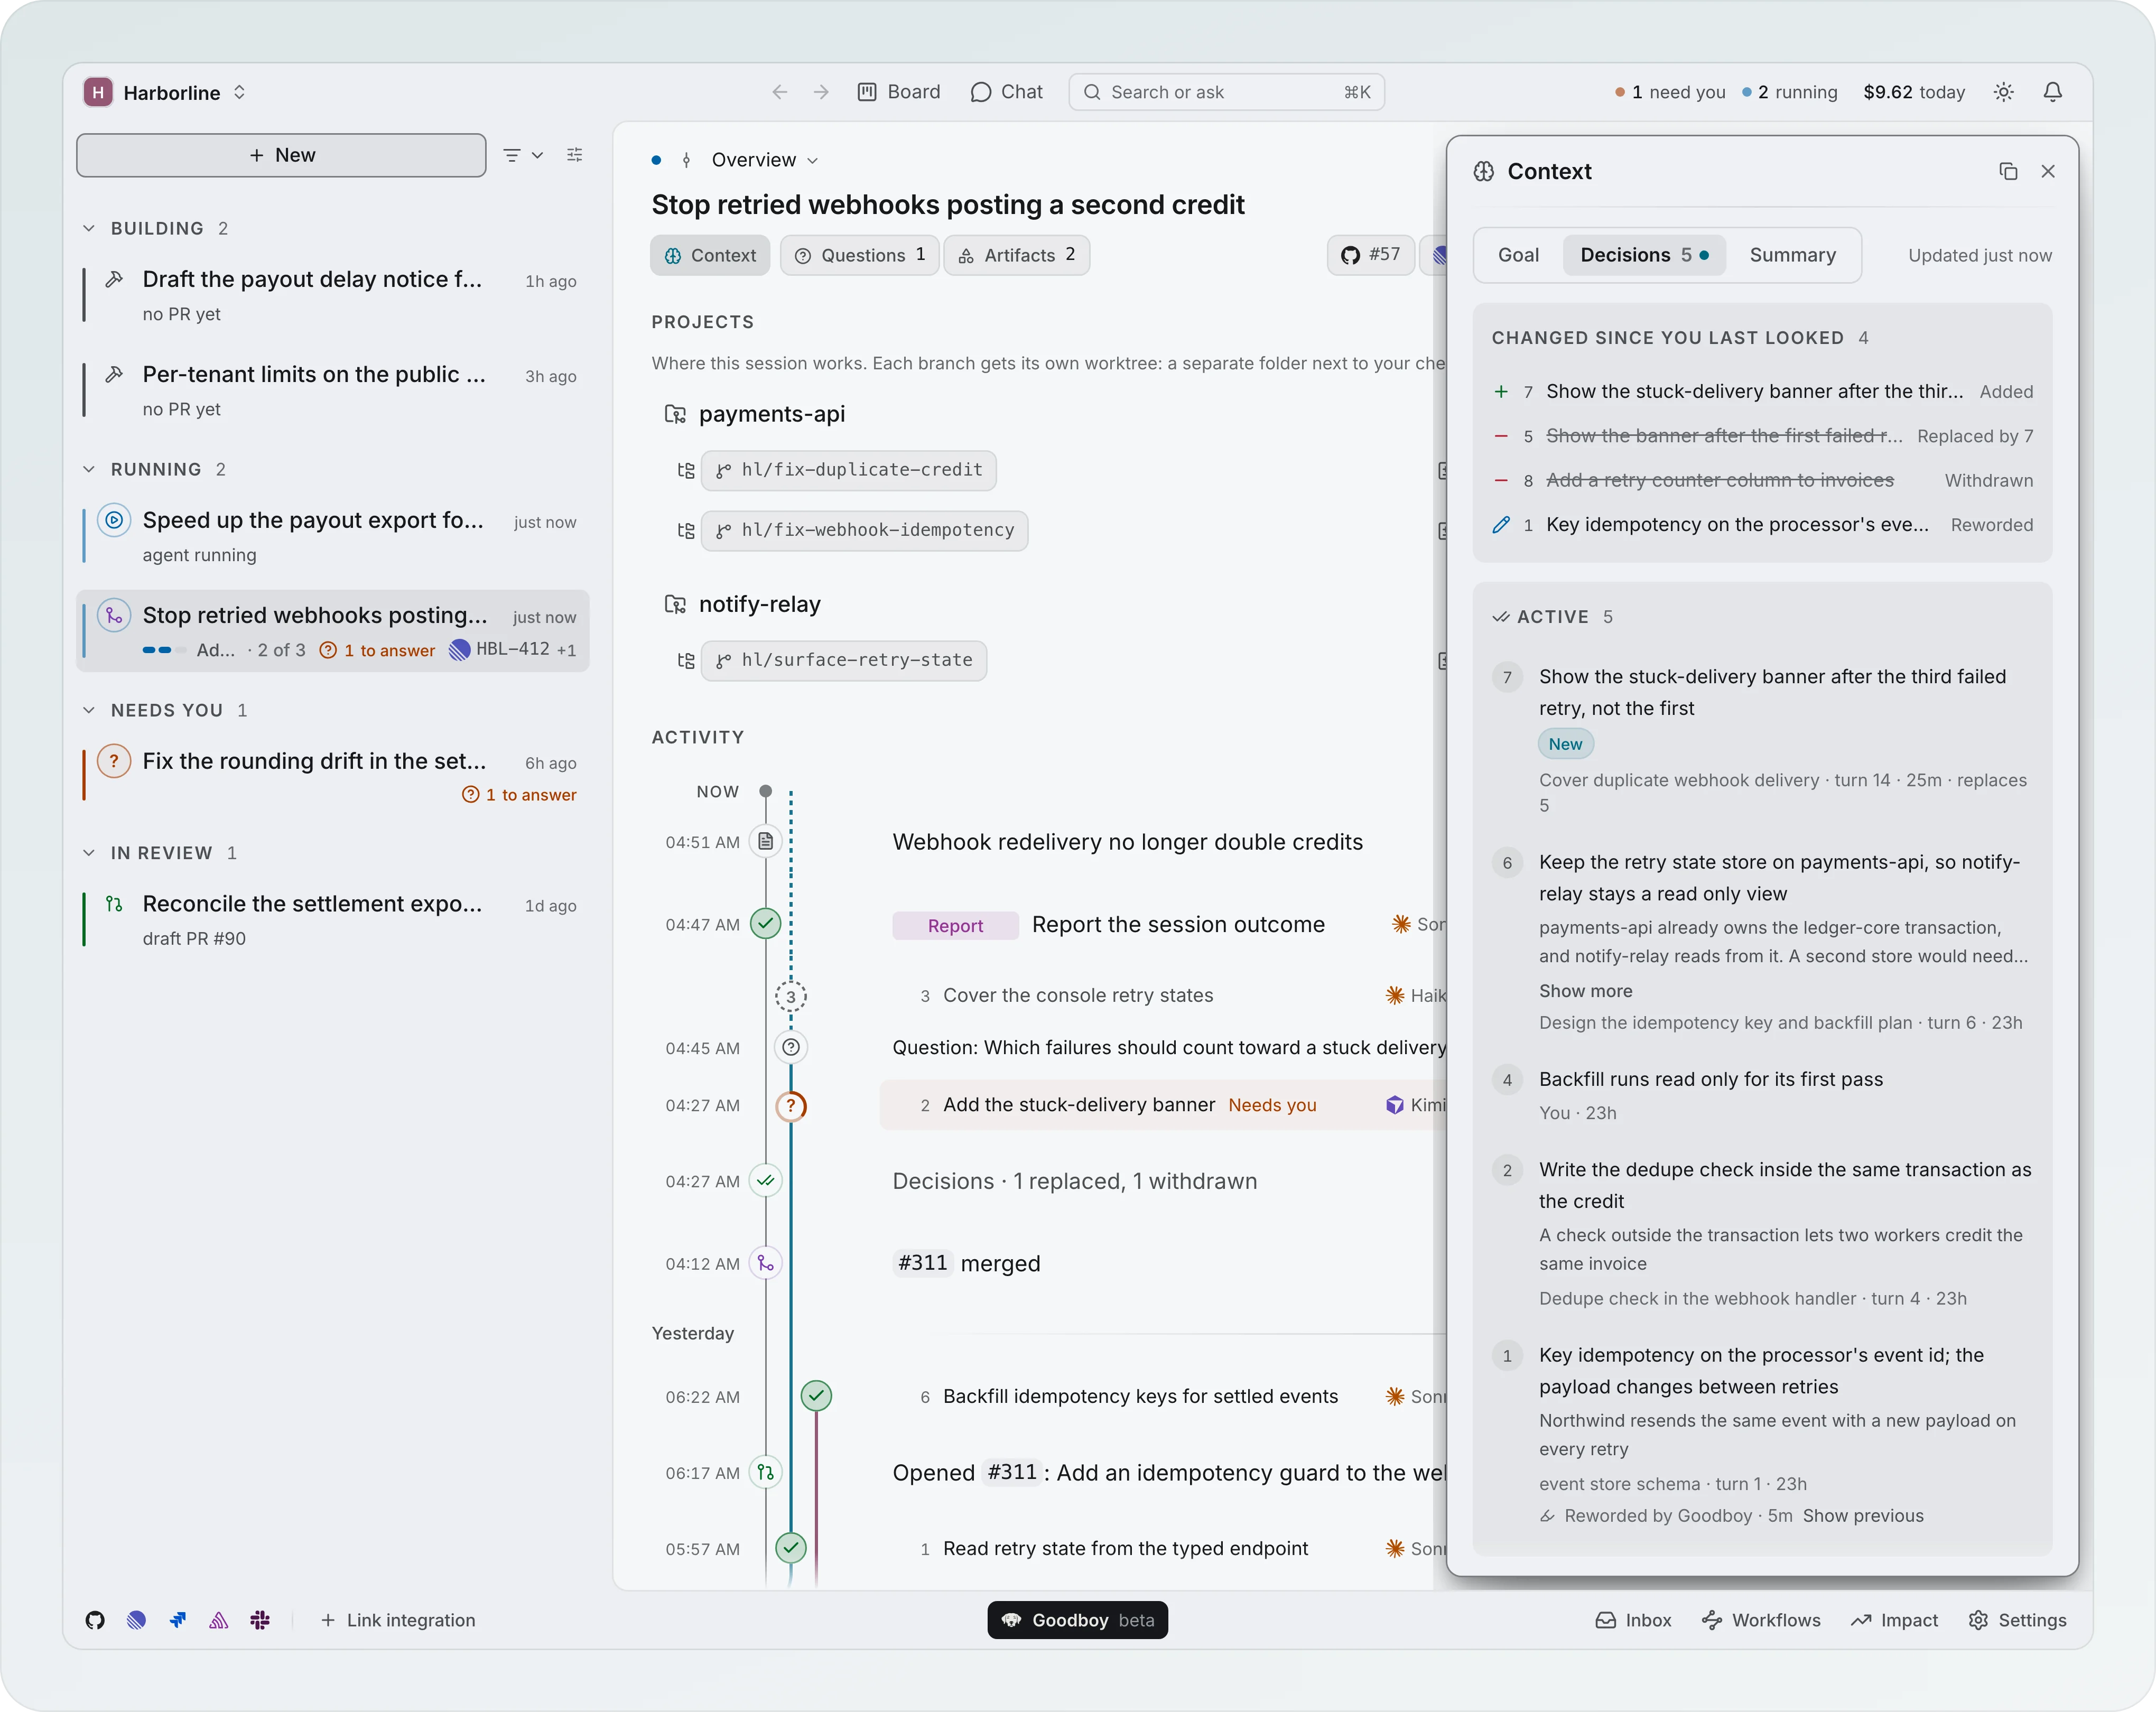This screenshot has height=1712, width=2156.
Task: Select the hl/fix-duplicate-credit branch chip
Action: [849, 470]
